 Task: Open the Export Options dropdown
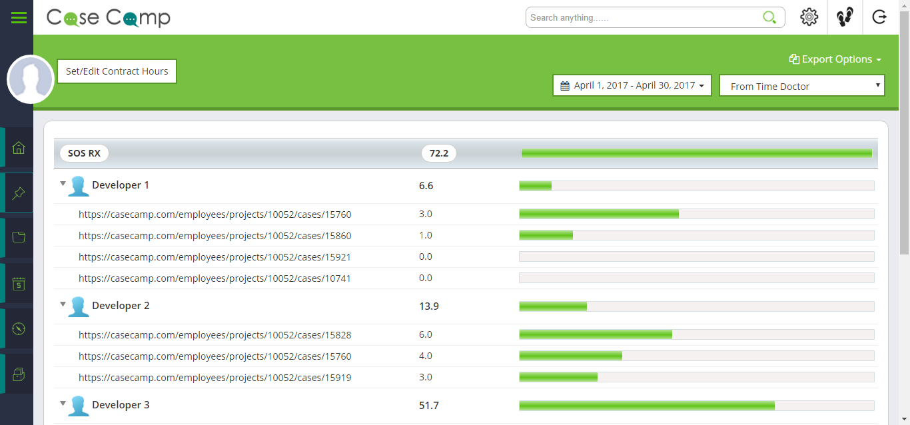pos(835,59)
